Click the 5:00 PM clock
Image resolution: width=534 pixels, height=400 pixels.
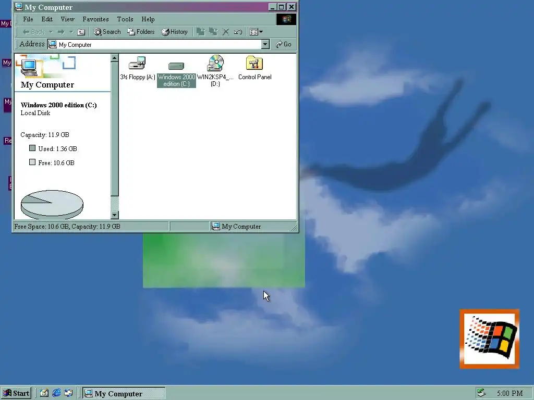tap(509, 394)
